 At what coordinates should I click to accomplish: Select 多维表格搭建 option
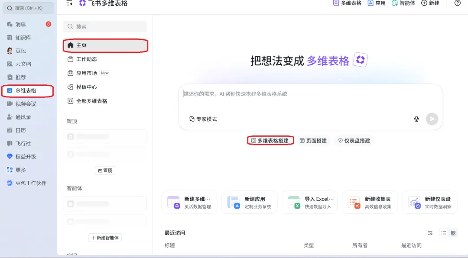pos(270,141)
